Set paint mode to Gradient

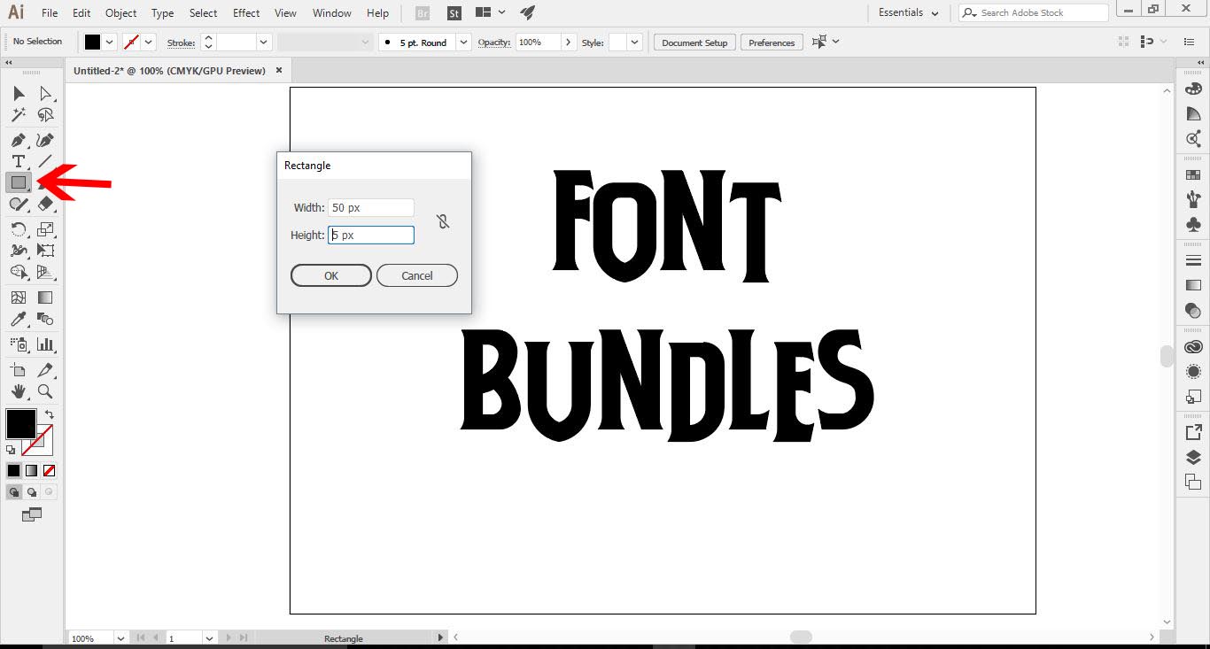click(x=32, y=471)
